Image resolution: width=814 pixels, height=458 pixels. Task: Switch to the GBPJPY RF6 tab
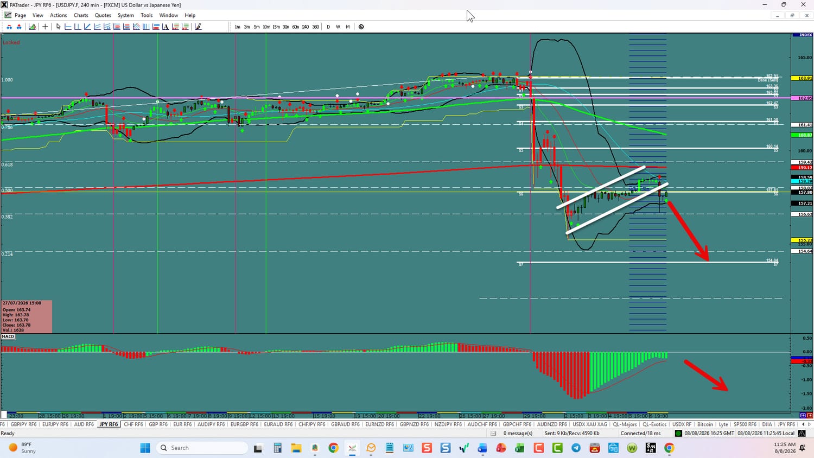(x=23, y=424)
